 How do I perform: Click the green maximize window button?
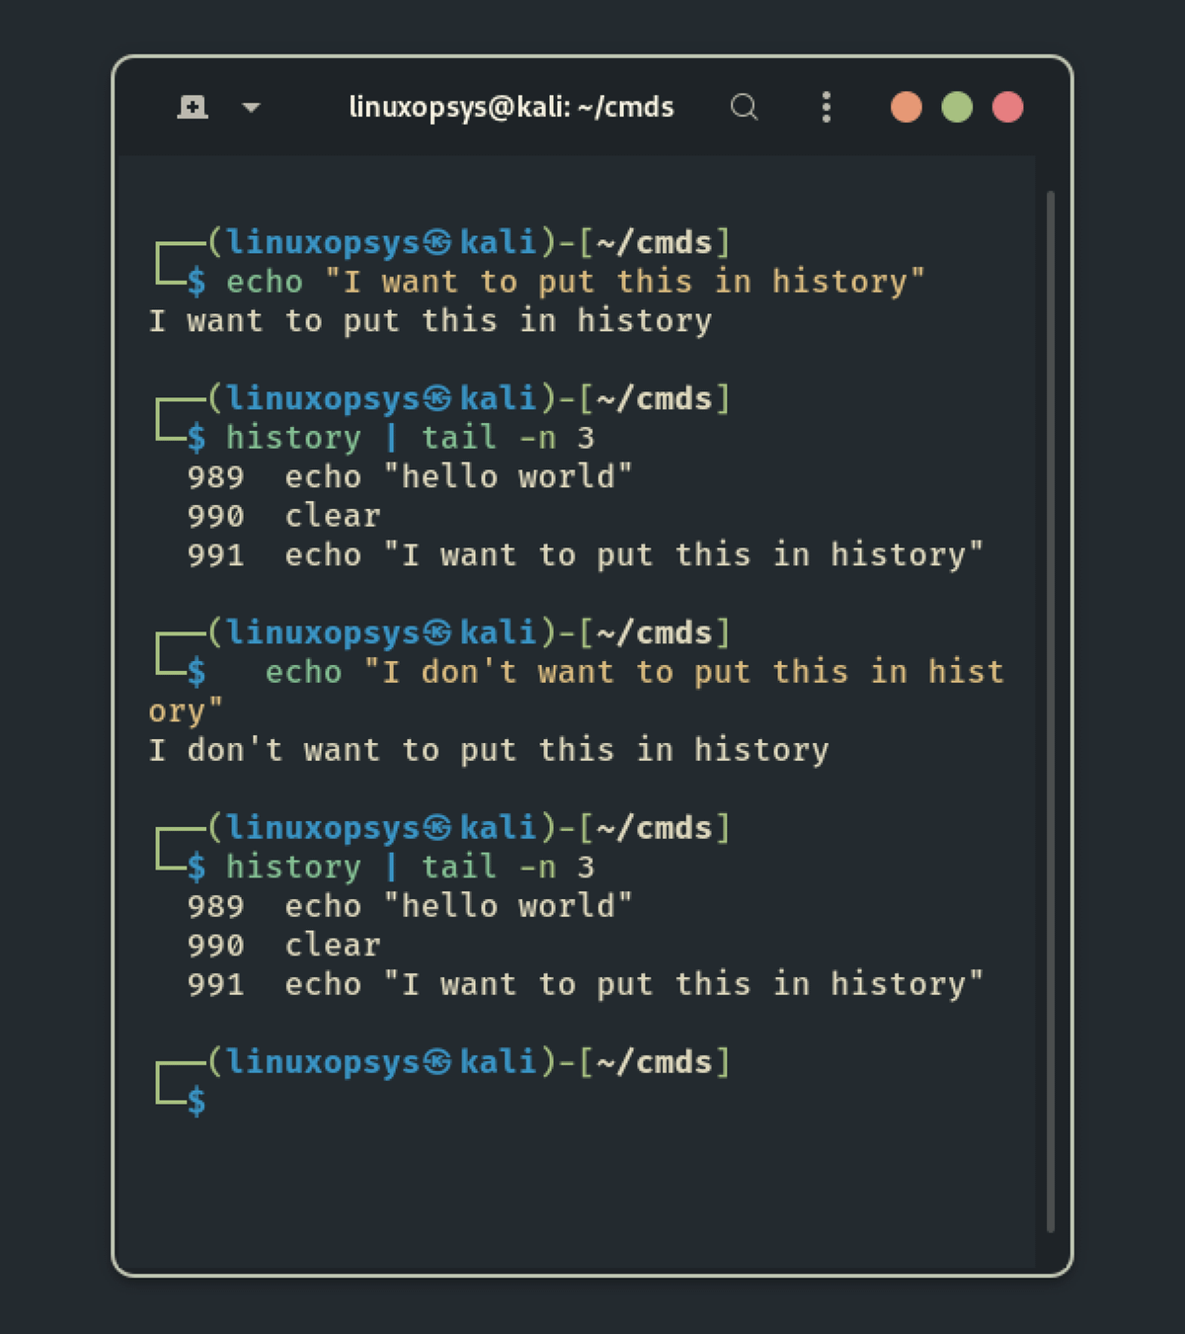(x=956, y=107)
